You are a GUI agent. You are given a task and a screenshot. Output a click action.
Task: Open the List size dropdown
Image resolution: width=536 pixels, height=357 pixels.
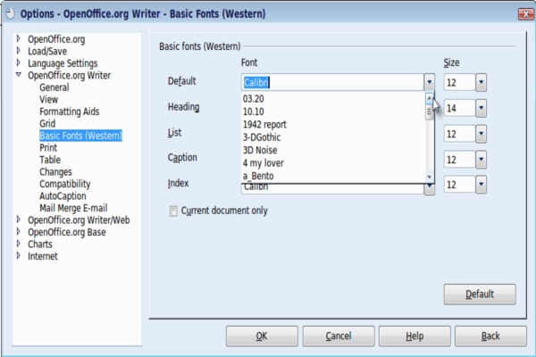(x=481, y=134)
